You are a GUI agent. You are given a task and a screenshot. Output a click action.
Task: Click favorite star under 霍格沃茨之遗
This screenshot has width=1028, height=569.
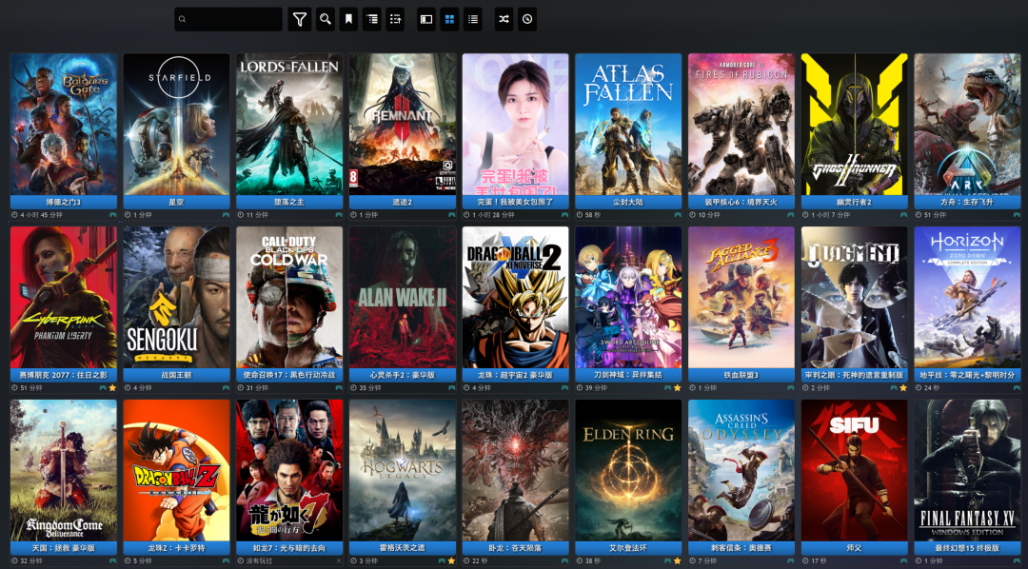tap(452, 561)
